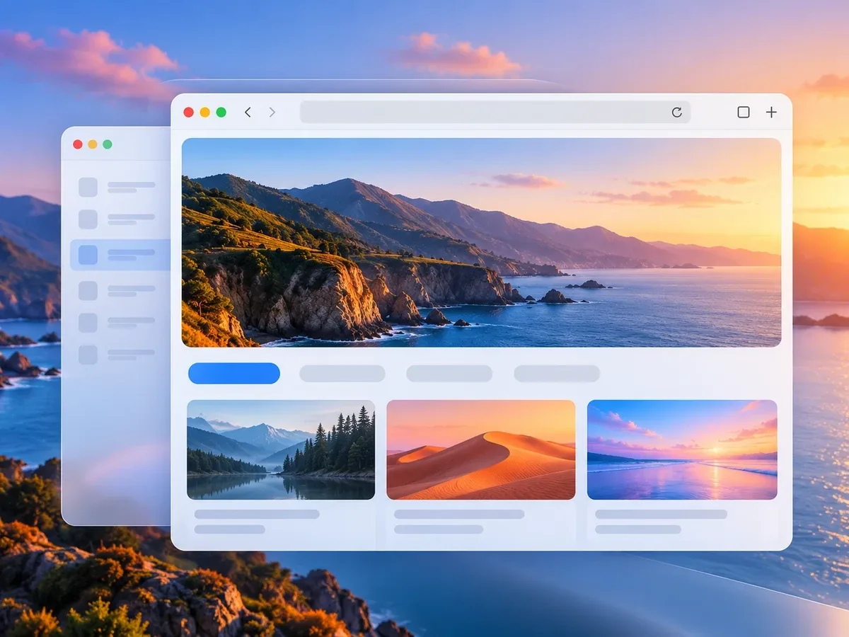The image size is (849, 637).
Task: Open the purple beach sunset thumbnail
Action: (682, 449)
